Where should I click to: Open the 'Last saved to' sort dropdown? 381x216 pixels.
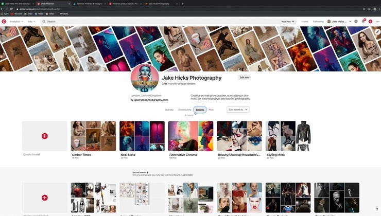[238, 110]
